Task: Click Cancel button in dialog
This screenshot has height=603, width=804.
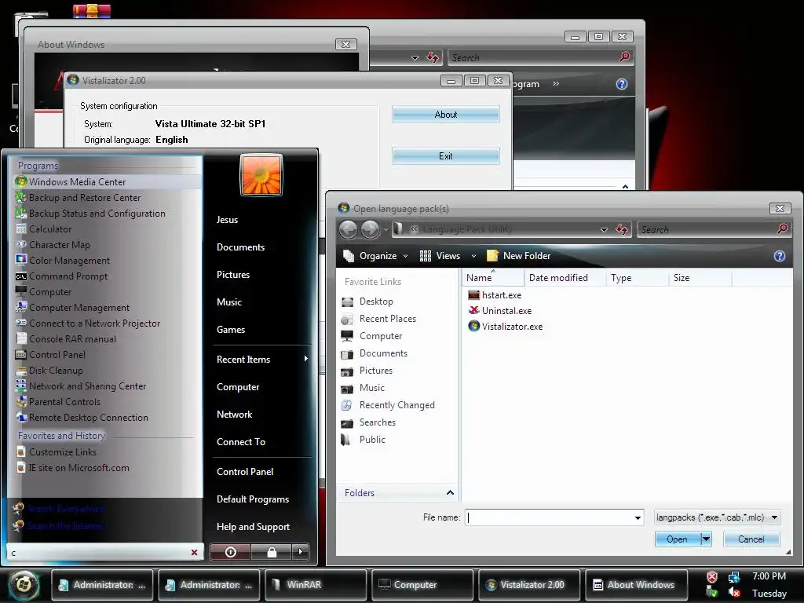Action: click(x=751, y=539)
